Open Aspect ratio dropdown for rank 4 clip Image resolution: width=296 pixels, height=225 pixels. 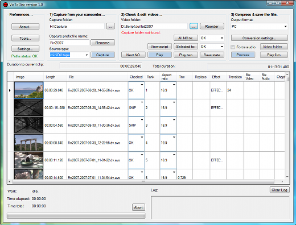(x=174, y=137)
